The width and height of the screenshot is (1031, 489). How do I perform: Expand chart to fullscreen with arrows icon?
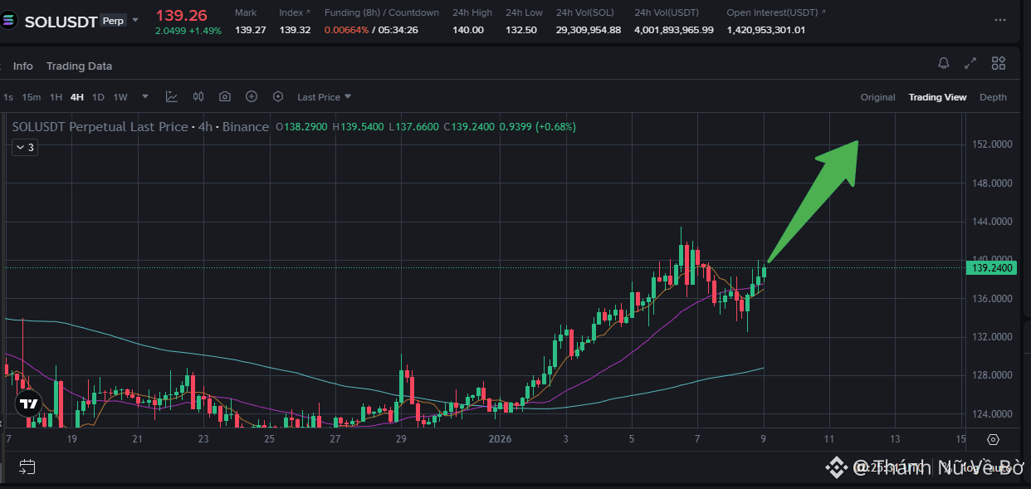click(970, 63)
